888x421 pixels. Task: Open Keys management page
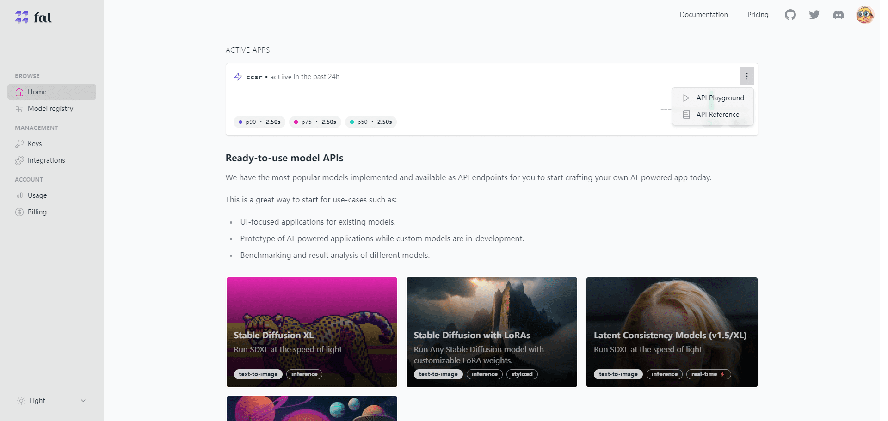[52, 144]
